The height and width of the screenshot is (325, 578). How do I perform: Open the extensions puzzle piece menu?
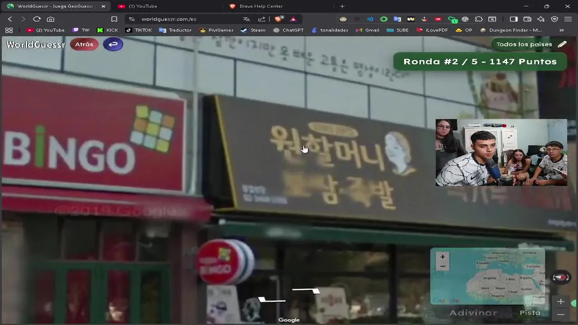click(479, 19)
